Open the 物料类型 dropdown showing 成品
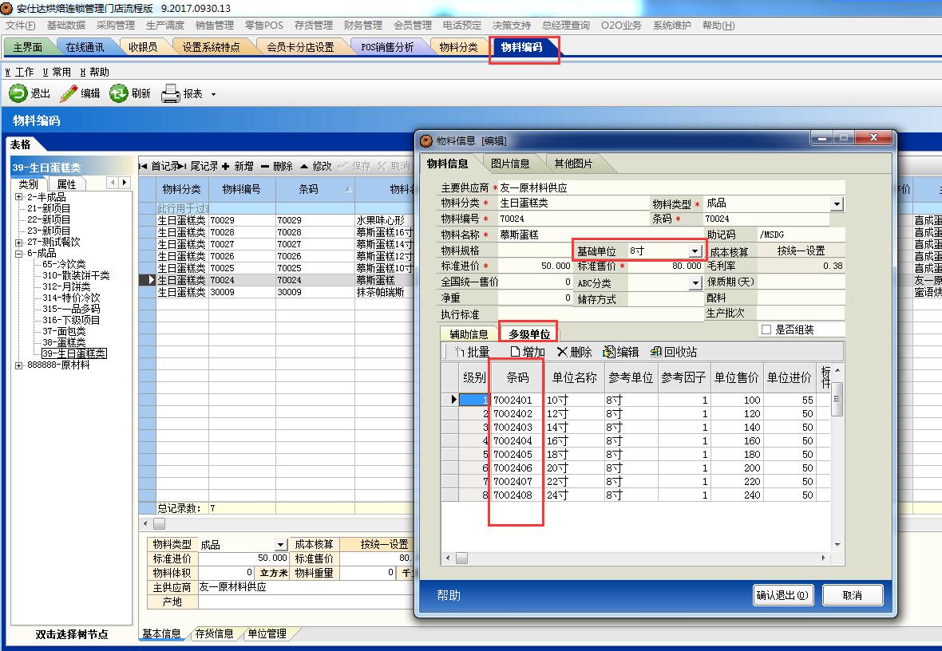The height and width of the screenshot is (651, 942). click(835, 203)
